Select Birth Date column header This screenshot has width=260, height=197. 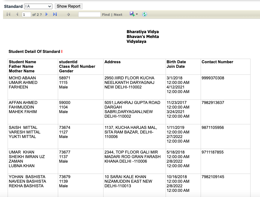click(x=176, y=62)
